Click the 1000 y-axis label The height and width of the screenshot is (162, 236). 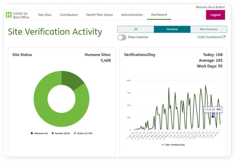(x=128, y=80)
